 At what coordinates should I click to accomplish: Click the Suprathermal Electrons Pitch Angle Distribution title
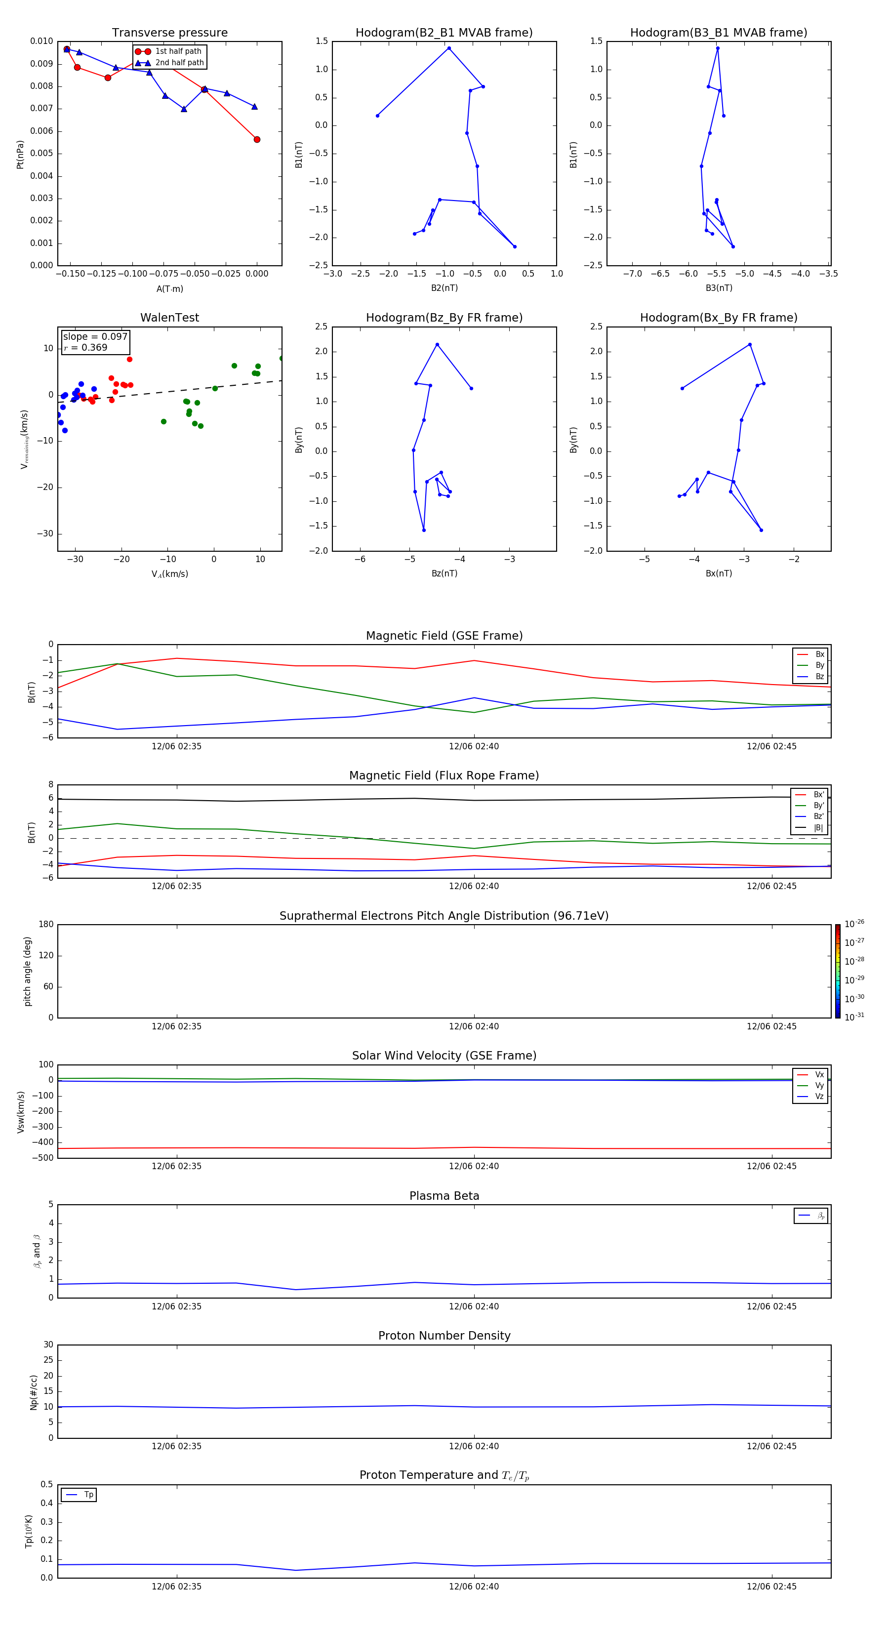(444, 916)
